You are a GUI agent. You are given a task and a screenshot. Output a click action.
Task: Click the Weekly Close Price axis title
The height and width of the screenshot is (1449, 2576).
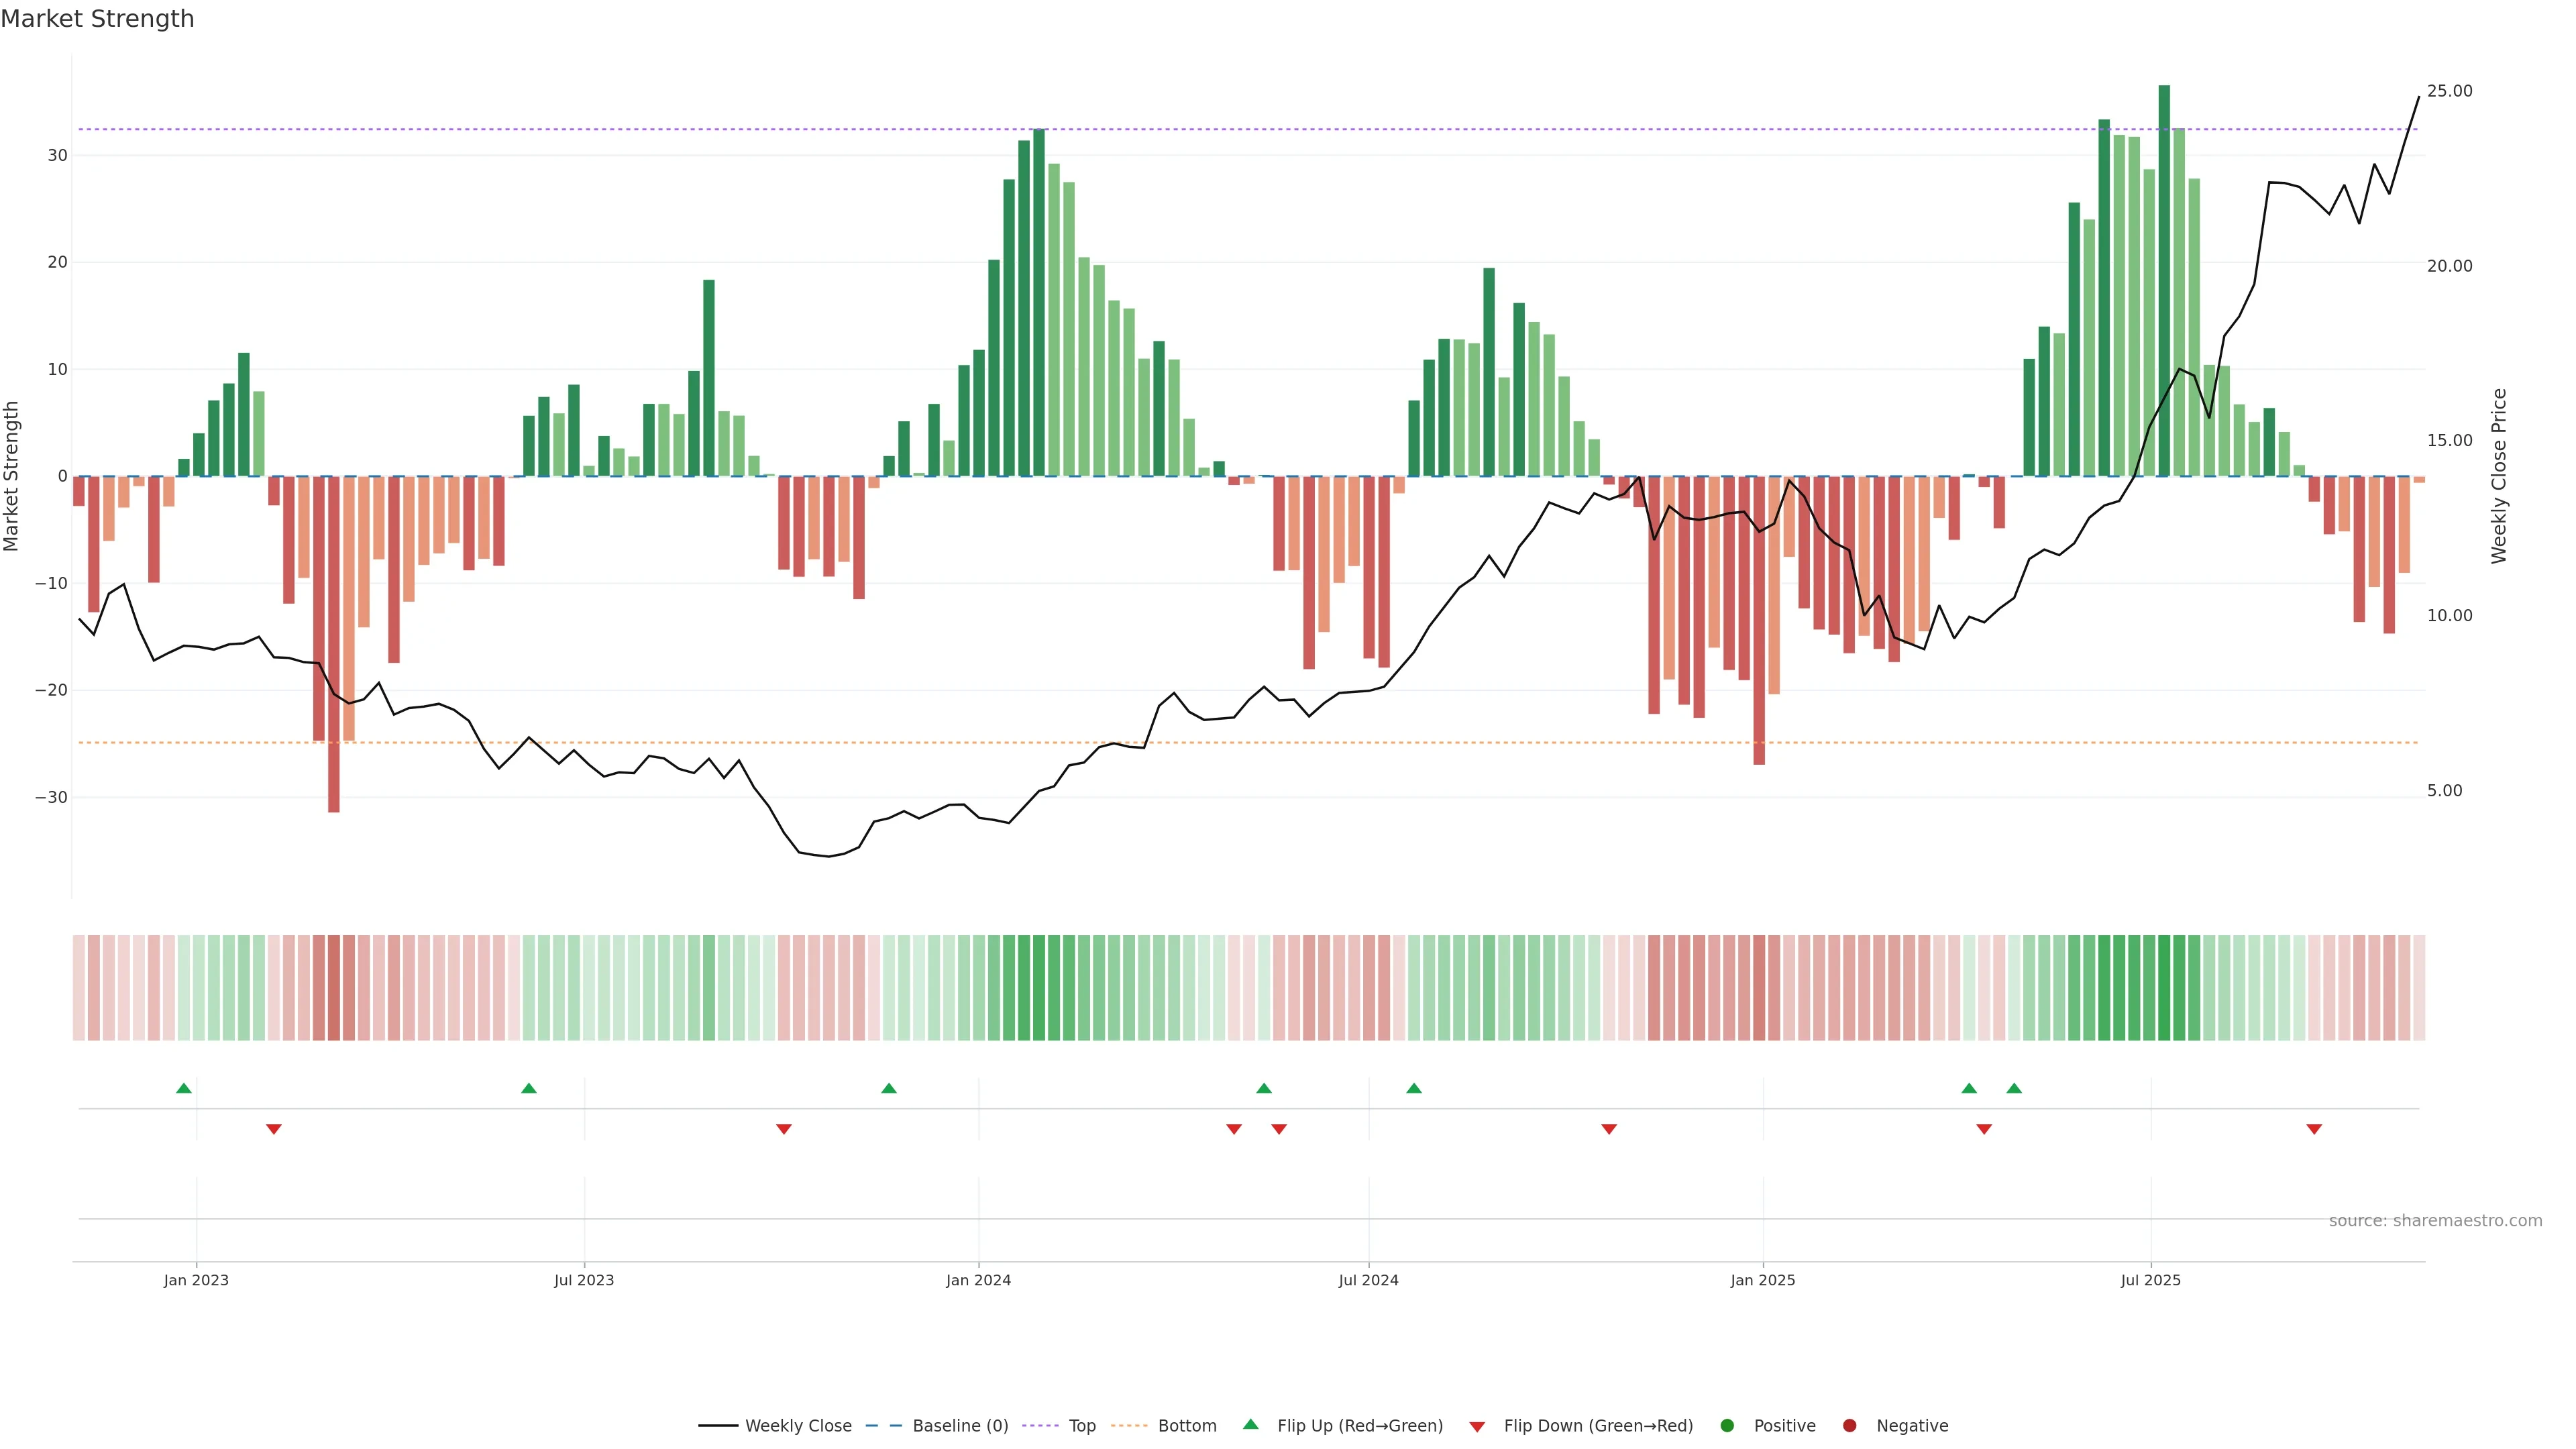2499,476
